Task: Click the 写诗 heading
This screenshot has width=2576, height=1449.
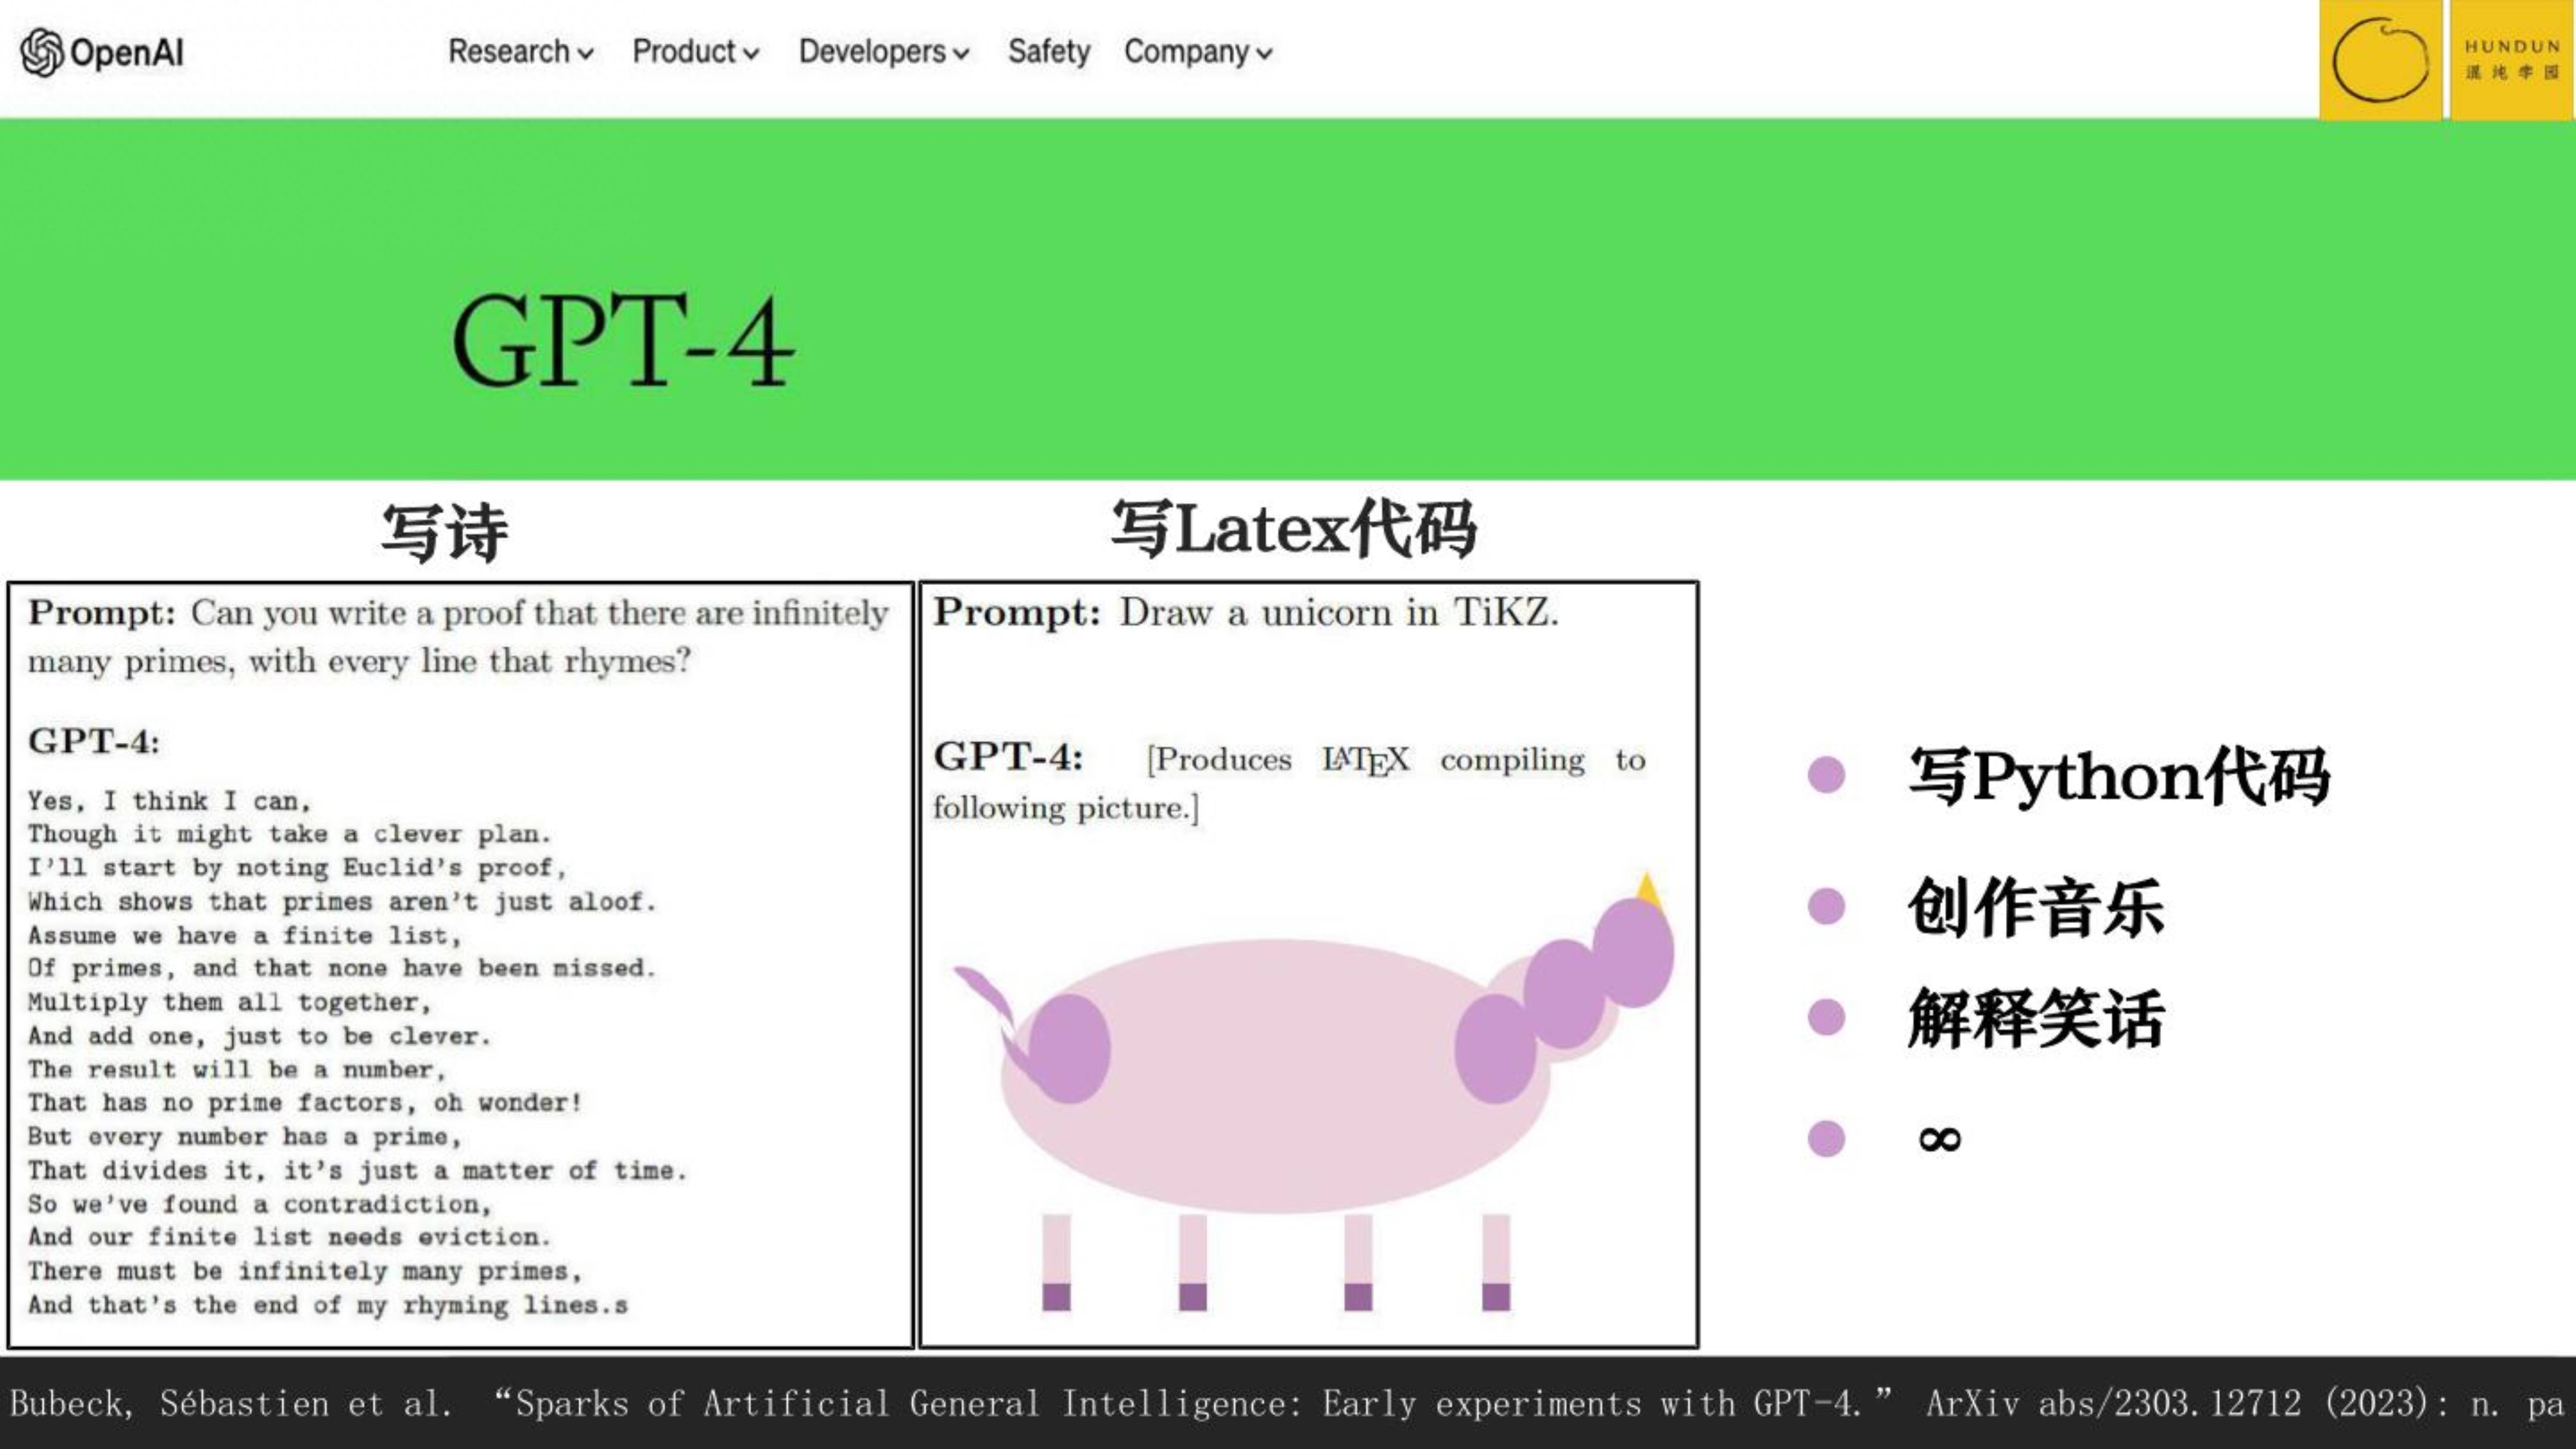Action: [445, 532]
